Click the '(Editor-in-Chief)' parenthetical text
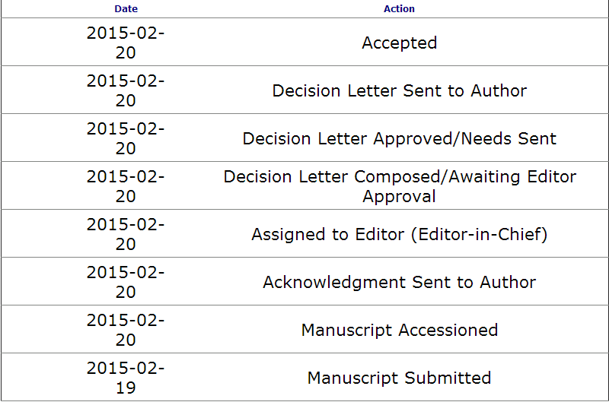The width and height of the screenshot is (609, 402). pos(479,234)
